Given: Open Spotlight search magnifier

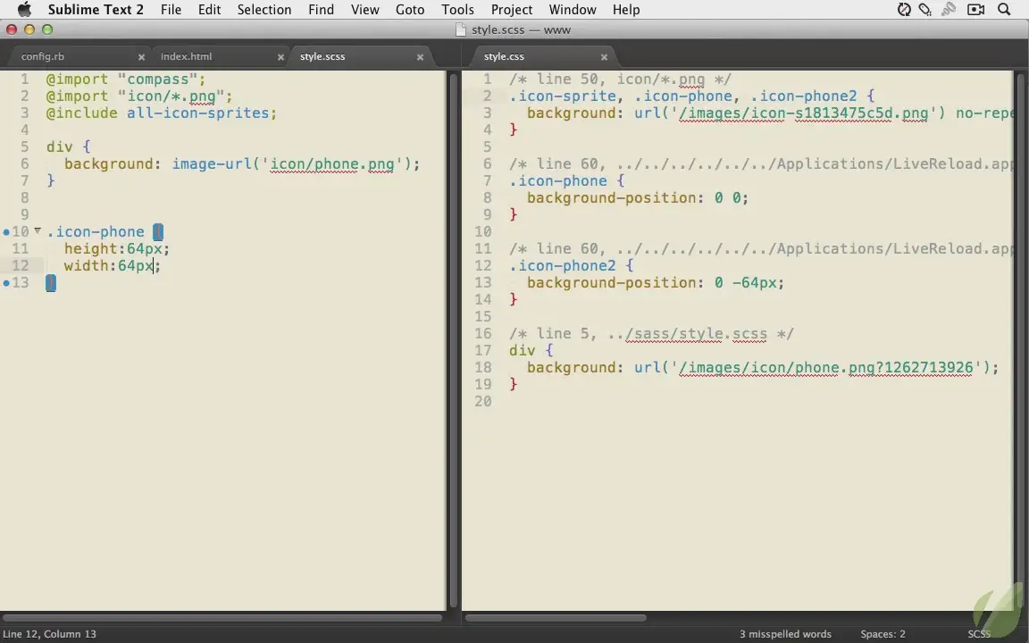Looking at the screenshot, I should tap(1004, 9).
